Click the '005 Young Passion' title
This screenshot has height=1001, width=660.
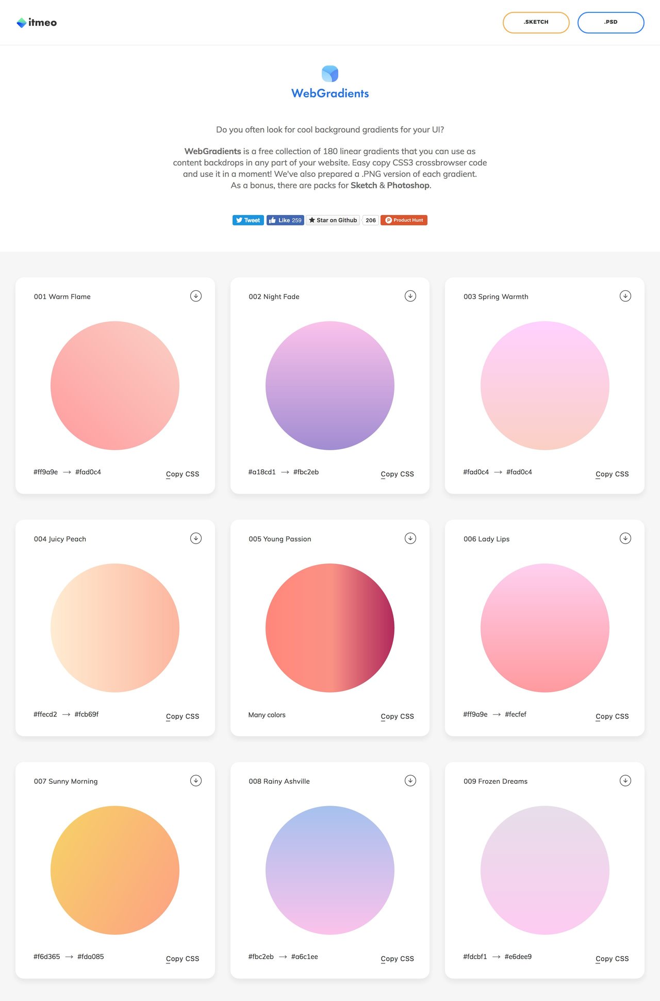(x=280, y=539)
